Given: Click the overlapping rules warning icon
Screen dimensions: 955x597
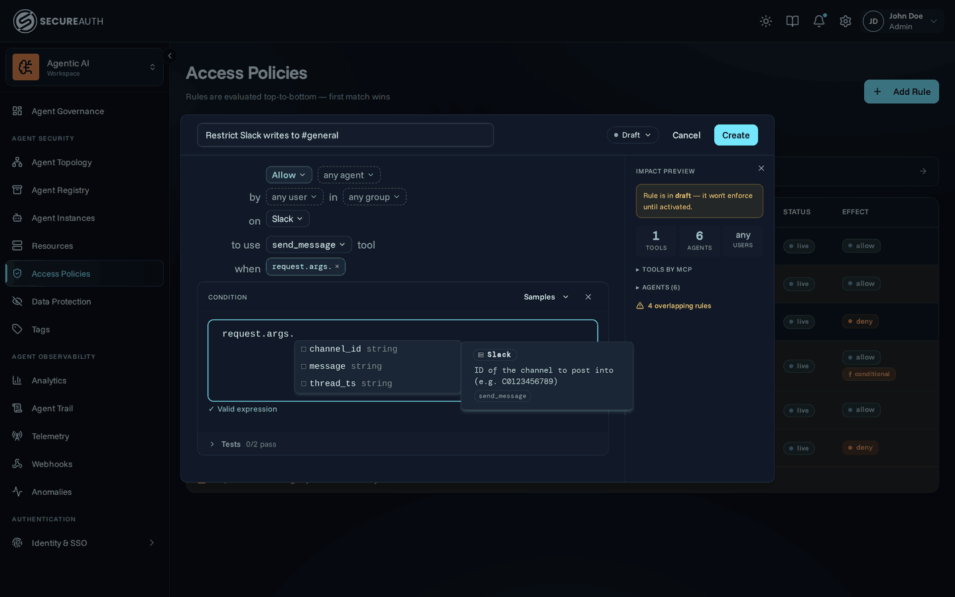Looking at the screenshot, I should tap(640, 306).
